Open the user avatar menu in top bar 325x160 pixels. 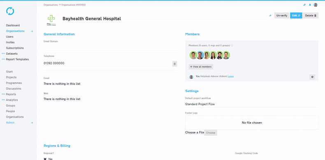316,5
